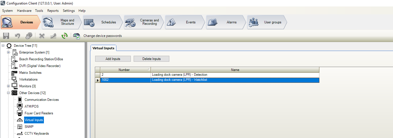This screenshot has width=393, height=138.
Task: Click 'Loading dock camera (LPR) - Watchlist' name cell
Action: pos(235,80)
